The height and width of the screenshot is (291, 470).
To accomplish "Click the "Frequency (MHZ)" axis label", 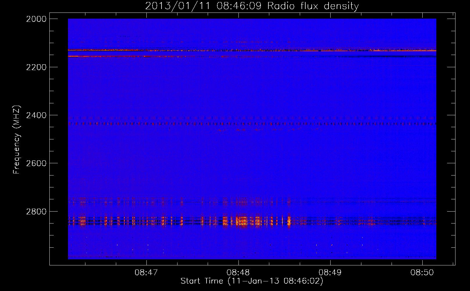I will click(17, 140).
